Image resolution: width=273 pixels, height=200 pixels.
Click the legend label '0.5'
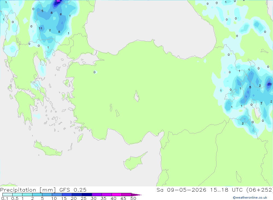coord(15,198)
